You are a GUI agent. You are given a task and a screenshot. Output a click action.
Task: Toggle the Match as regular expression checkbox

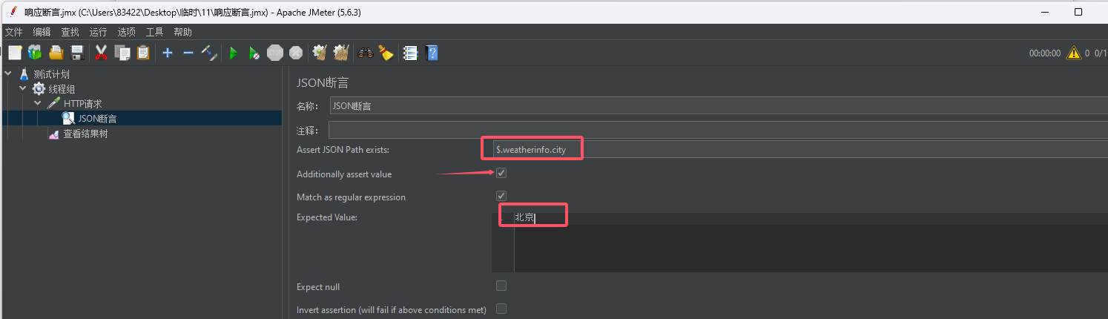(501, 196)
